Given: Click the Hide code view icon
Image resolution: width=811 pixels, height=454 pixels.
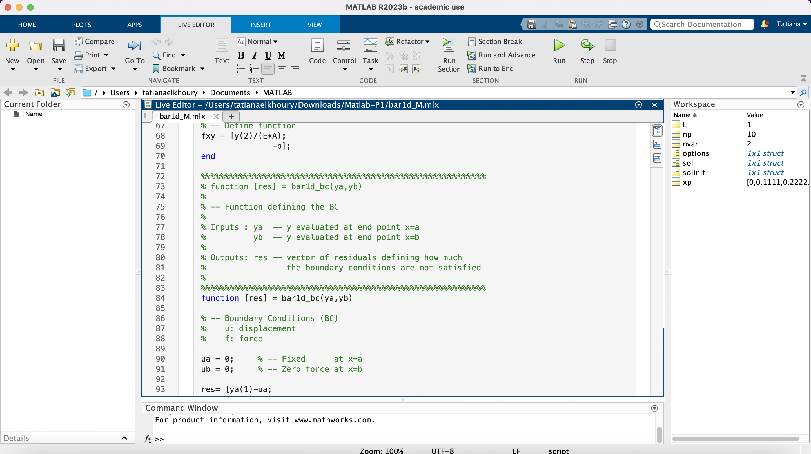Looking at the screenshot, I should pyautogui.click(x=657, y=158).
